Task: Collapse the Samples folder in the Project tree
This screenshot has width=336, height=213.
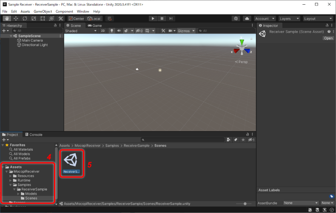Action: click(11, 185)
